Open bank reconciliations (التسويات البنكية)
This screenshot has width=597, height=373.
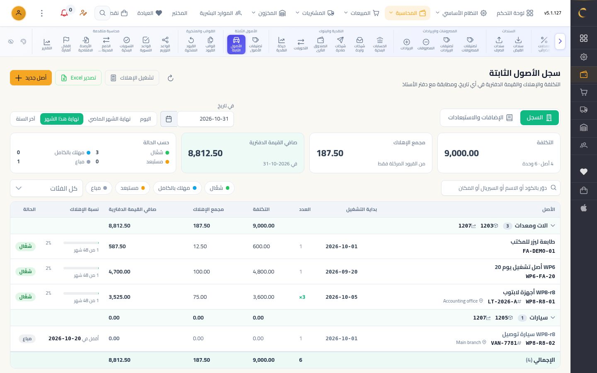click(126, 44)
